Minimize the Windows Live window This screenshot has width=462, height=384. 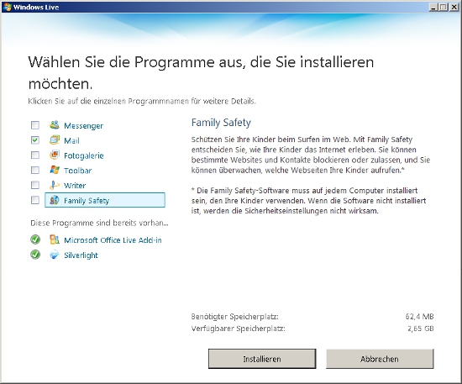click(433, 7)
